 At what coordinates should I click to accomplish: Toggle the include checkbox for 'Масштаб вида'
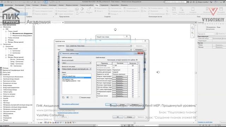point(133,66)
